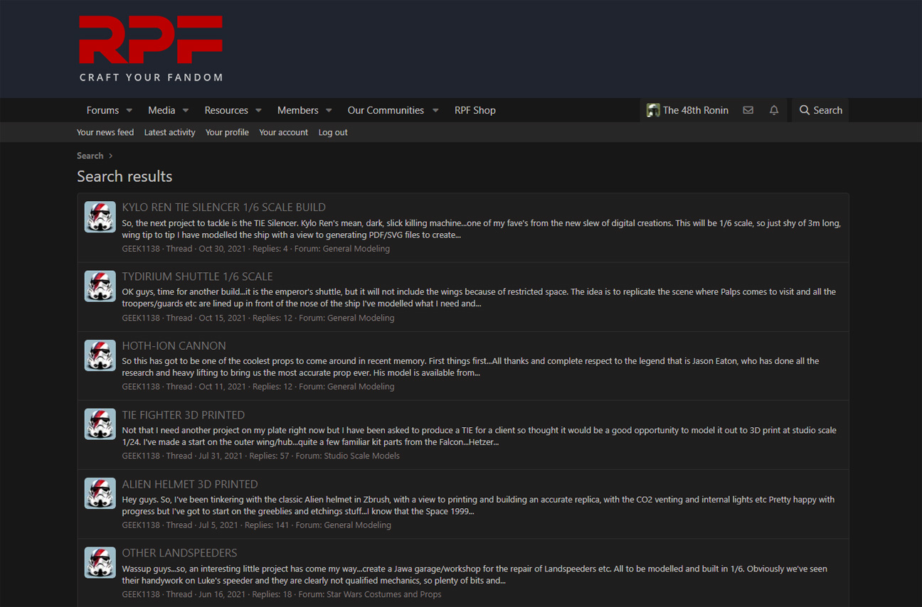The height and width of the screenshot is (607, 922).
Task: Go to Your account
Action: coord(283,132)
